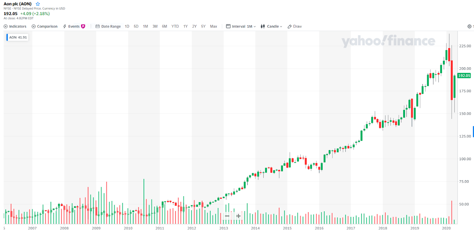Click the plus-circle icon beside Indicators

click(6, 26)
